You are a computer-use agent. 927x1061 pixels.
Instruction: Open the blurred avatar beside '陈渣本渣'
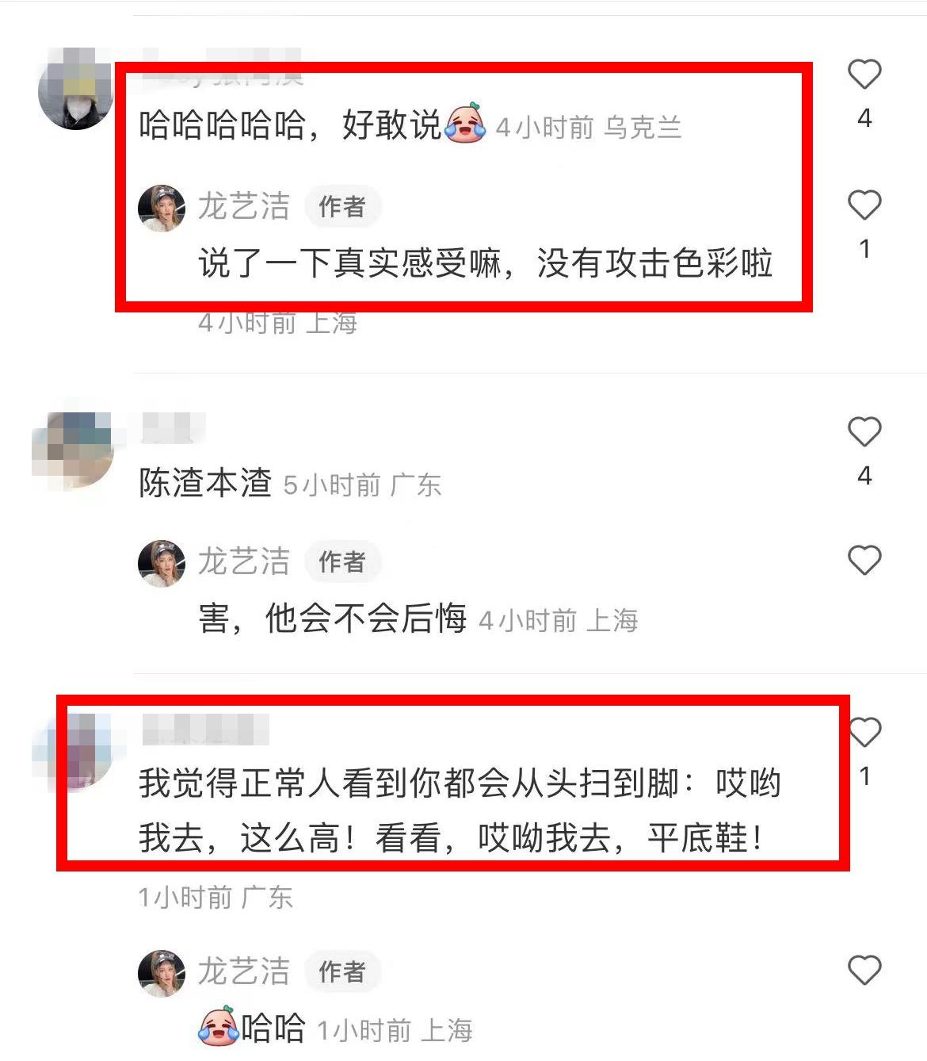[73, 449]
